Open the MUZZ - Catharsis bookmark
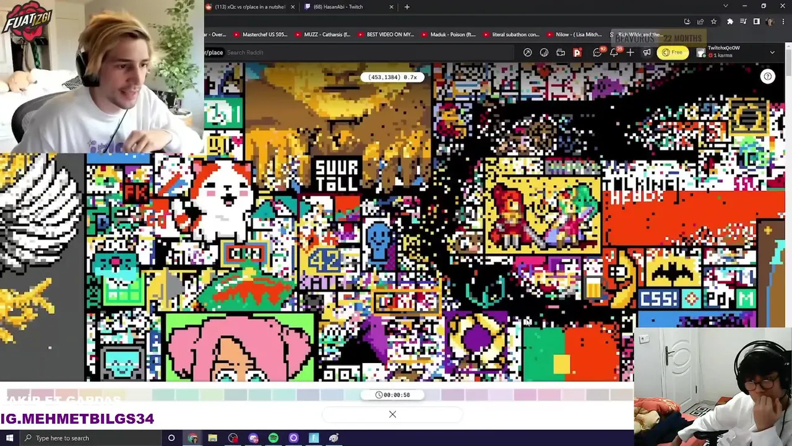Screen dimensions: 792x446 322,35
